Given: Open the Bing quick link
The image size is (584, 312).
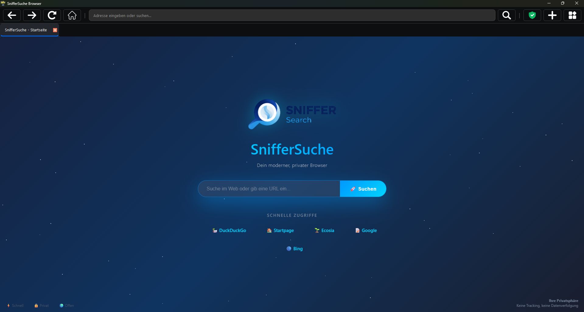Looking at the screenshot, I should coord(295,249).
